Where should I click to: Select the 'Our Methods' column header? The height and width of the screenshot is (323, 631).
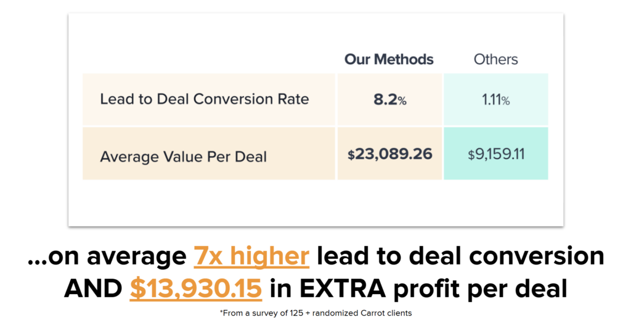pos(389,59)
